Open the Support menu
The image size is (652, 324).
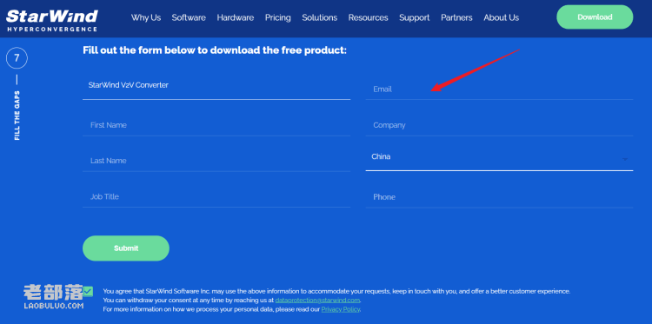point(415,17)
